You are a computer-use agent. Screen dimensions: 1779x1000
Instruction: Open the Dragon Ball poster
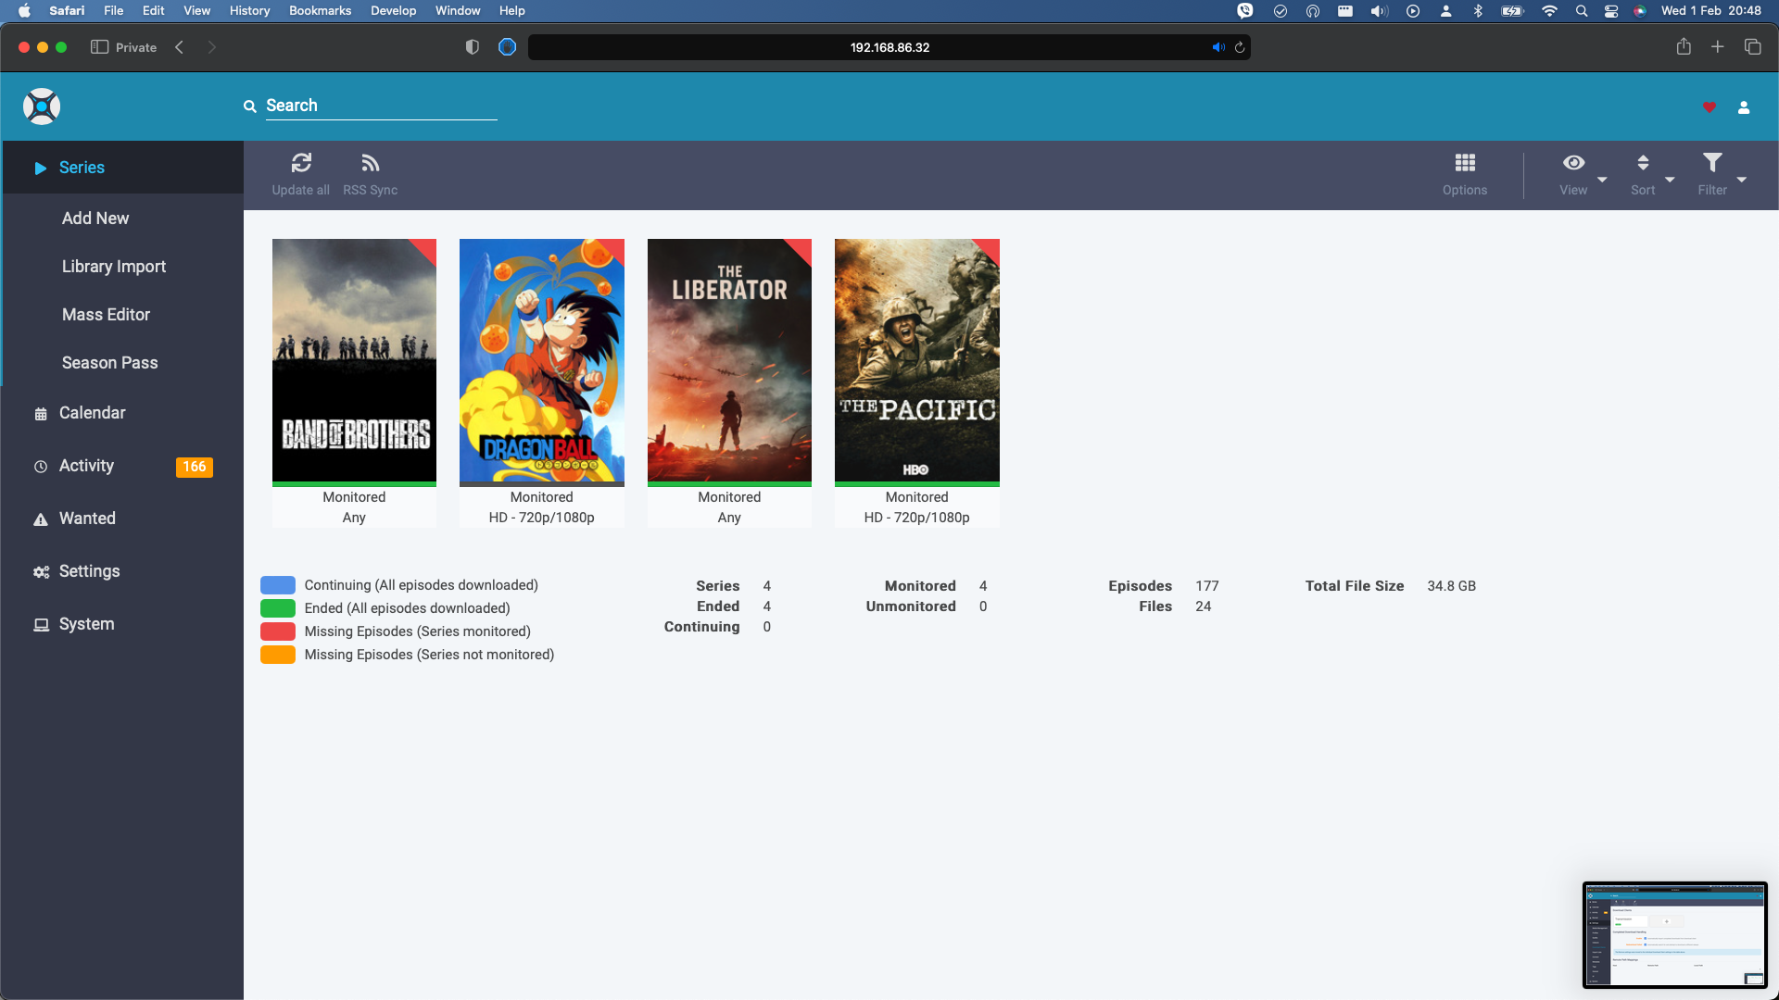(542, 360)
